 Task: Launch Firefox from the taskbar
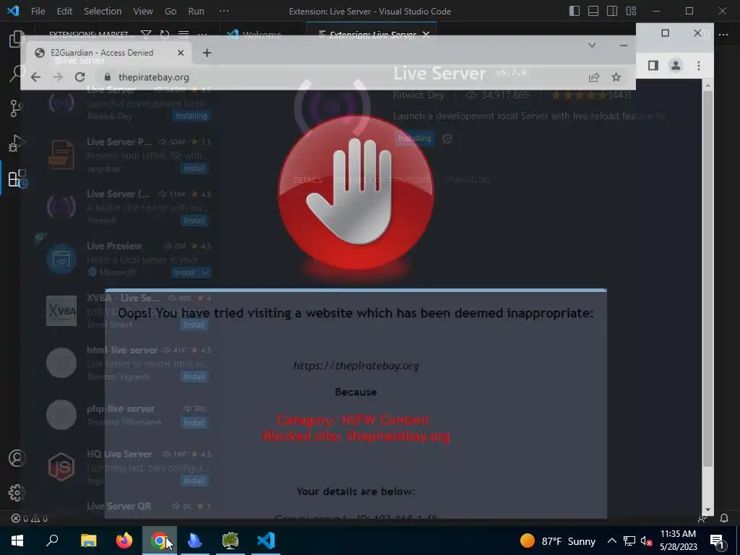124,541
